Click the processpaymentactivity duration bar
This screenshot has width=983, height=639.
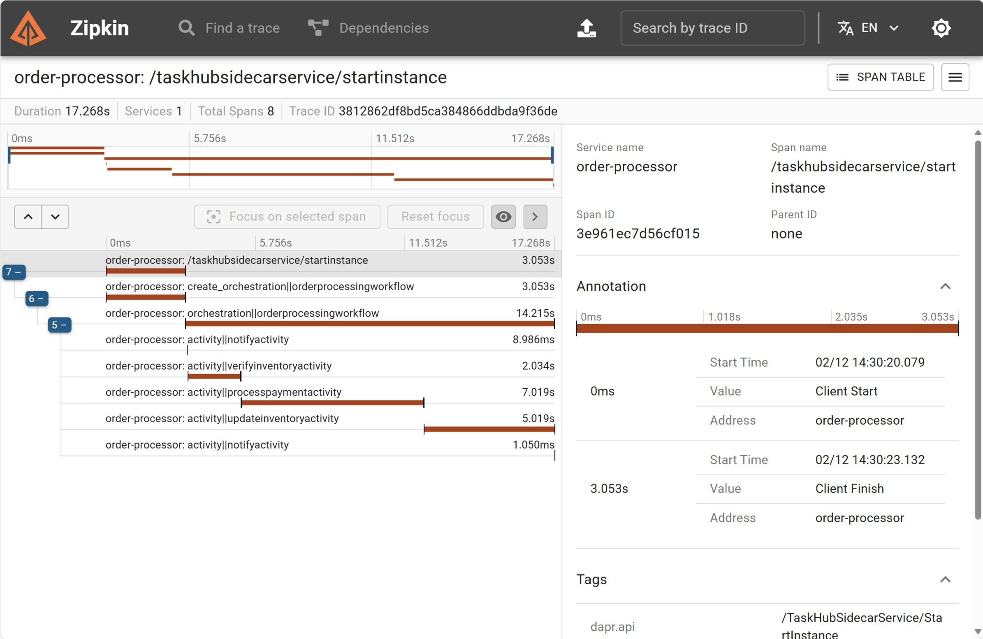coord(332,403)
